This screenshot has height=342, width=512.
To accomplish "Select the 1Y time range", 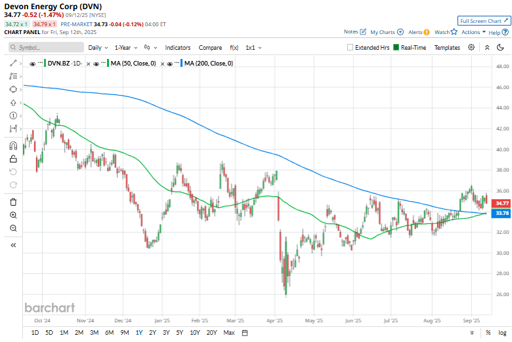I will pos(139,333).
